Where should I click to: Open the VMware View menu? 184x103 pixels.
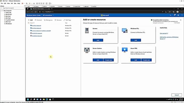click(x=8, y=3)
